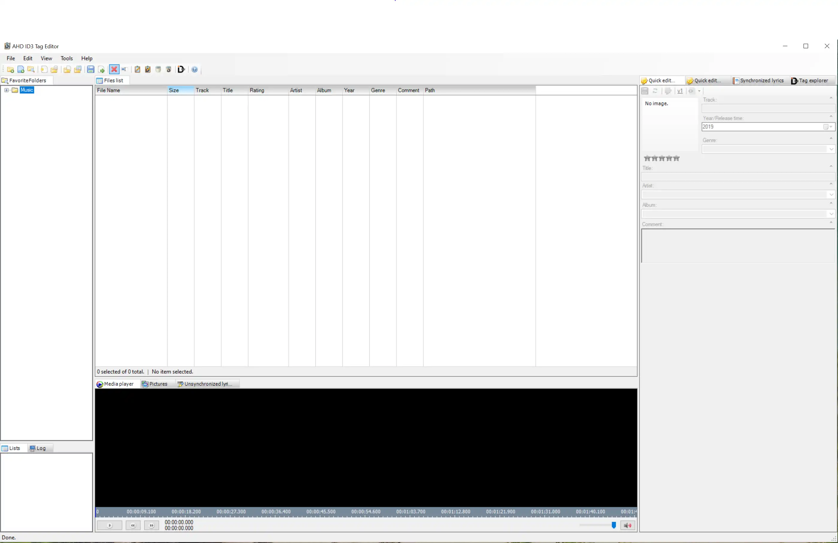
Task: Open help via blue question icon
Action: [194, 70]
